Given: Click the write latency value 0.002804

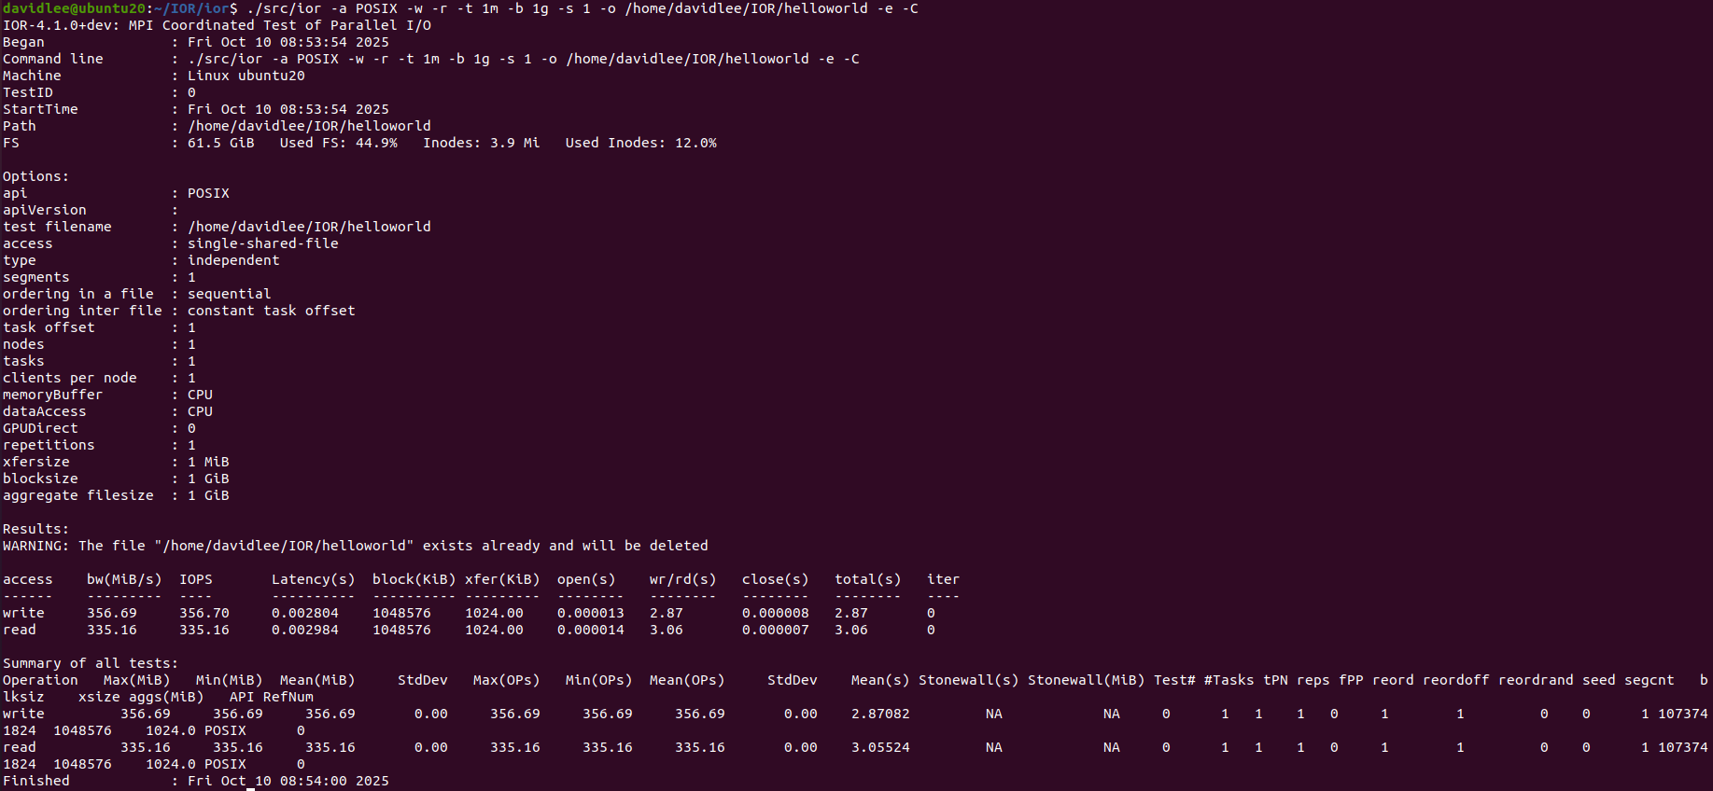Looking at the screenshot, I should pos(304,613).
